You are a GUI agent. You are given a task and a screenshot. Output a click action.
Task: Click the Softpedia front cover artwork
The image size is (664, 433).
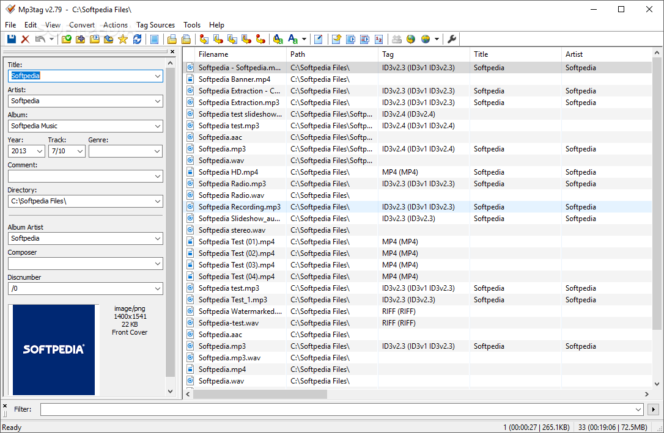pos(54,350)
